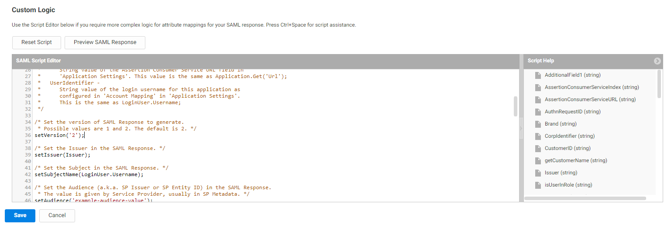The height and width of the screenshot is (228, 664).
Task: Place cursor on the setIssuer(Issuer) line
Action: coord(63,155)
